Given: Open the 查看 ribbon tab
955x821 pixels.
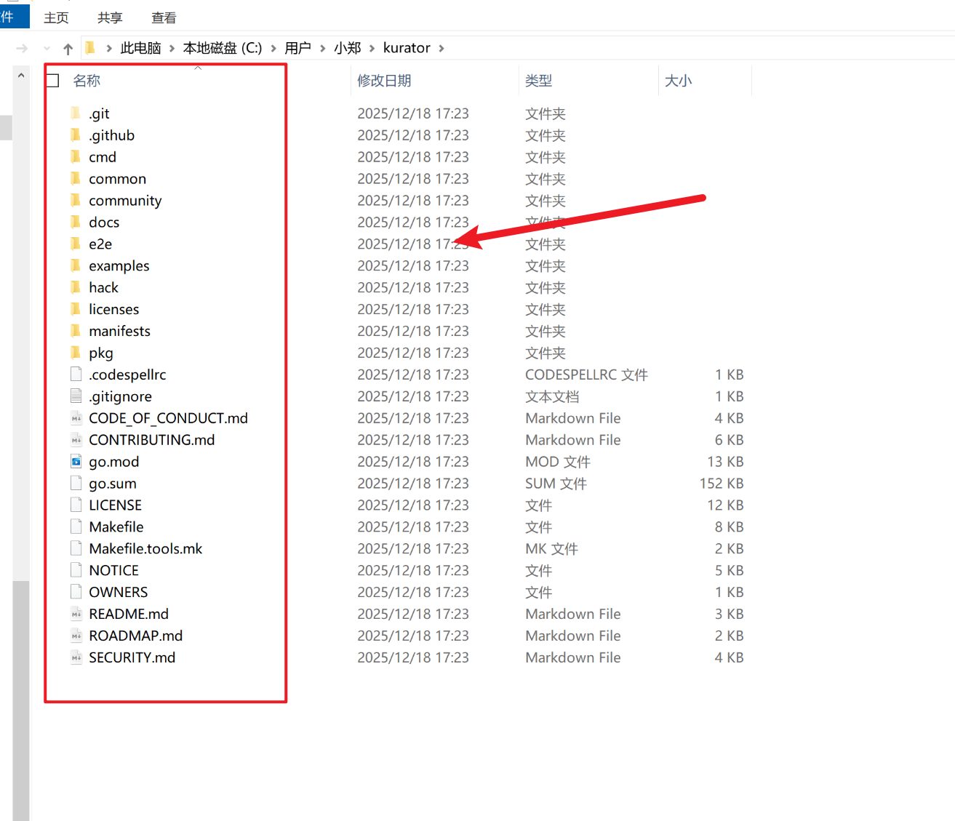Looking at the screenshot, I should pyautogui.click(x=164, y=17).
